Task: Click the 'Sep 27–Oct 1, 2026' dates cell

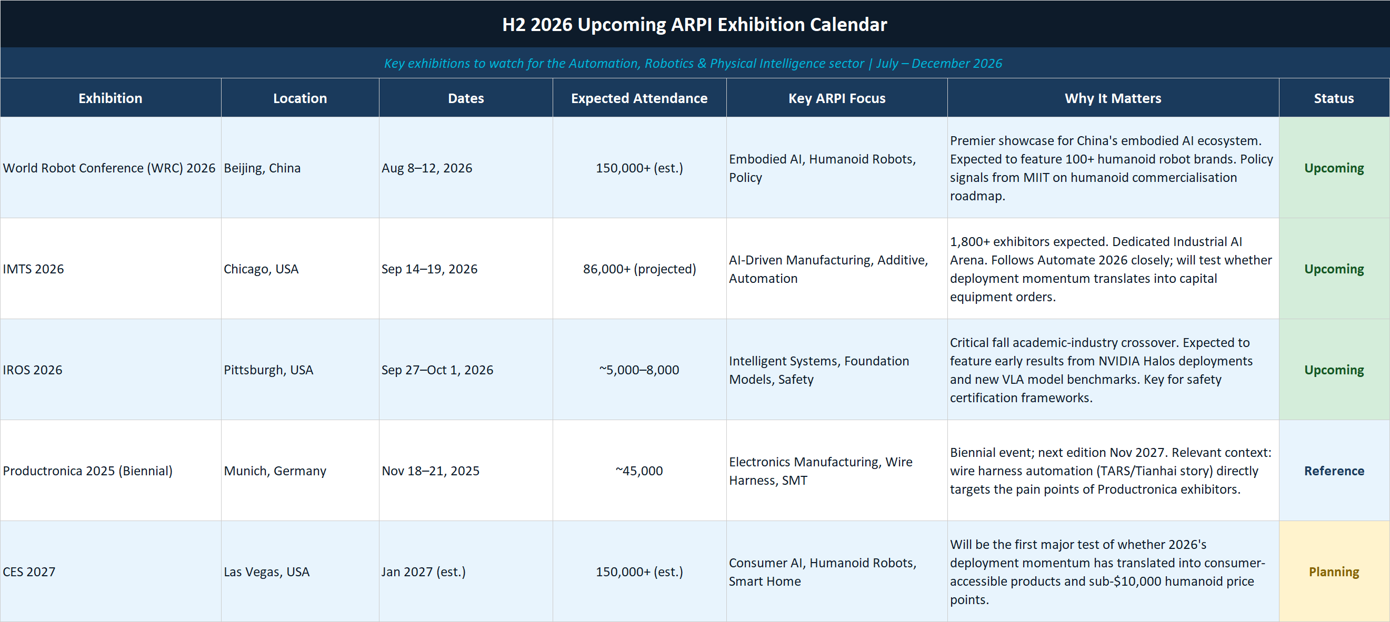Action: (466, 369)
